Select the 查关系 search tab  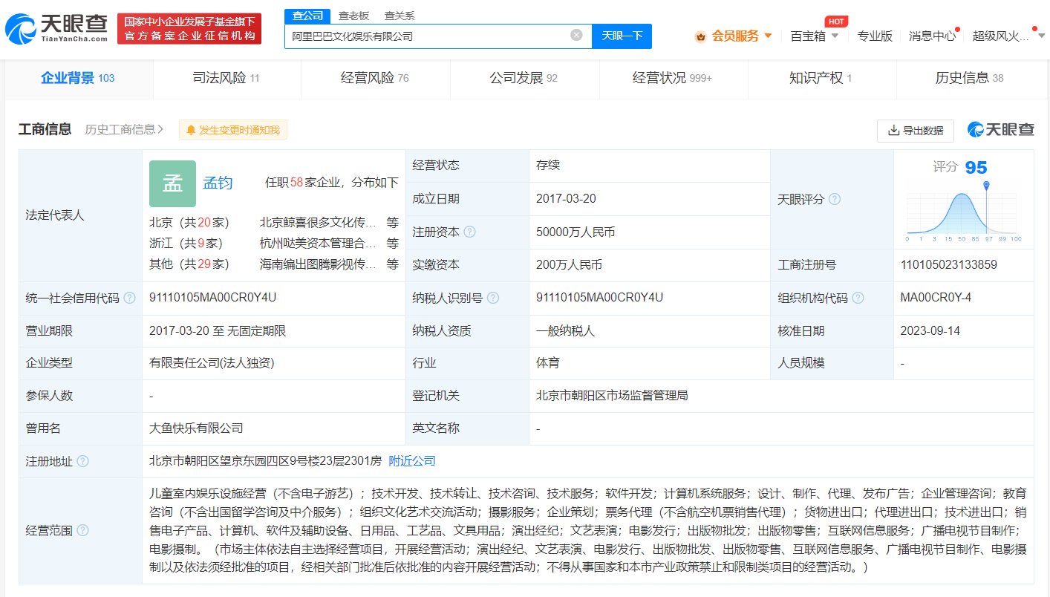[x=400, y=15]
